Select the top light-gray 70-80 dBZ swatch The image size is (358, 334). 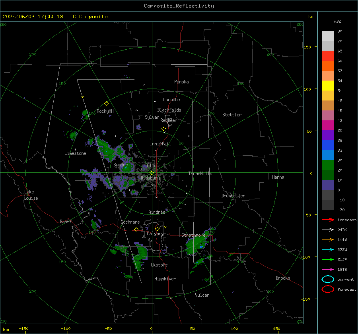click(x=328, y=36)
